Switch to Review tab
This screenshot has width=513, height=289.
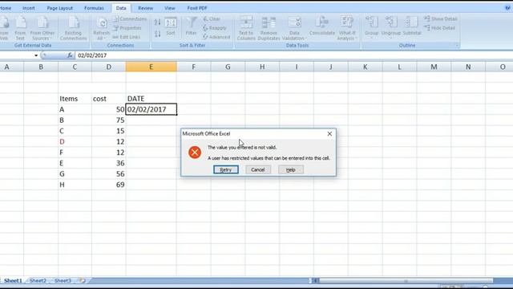145,8
